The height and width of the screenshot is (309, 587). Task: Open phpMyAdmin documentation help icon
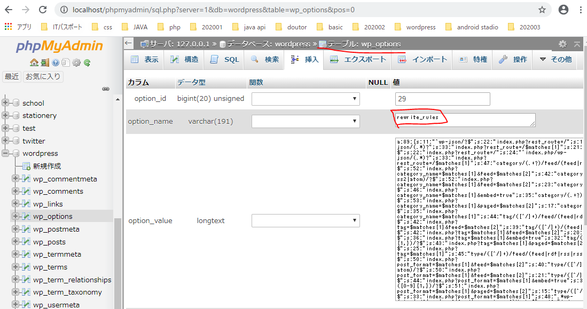coord(56,62)
